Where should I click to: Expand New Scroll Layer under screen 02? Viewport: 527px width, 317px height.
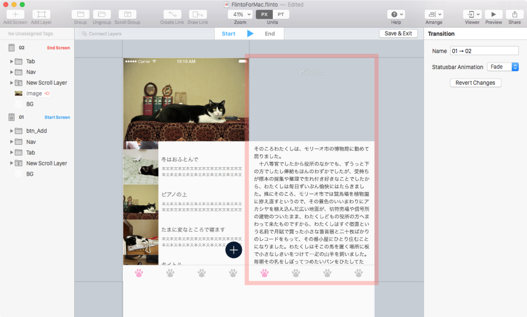coord(11,83)
